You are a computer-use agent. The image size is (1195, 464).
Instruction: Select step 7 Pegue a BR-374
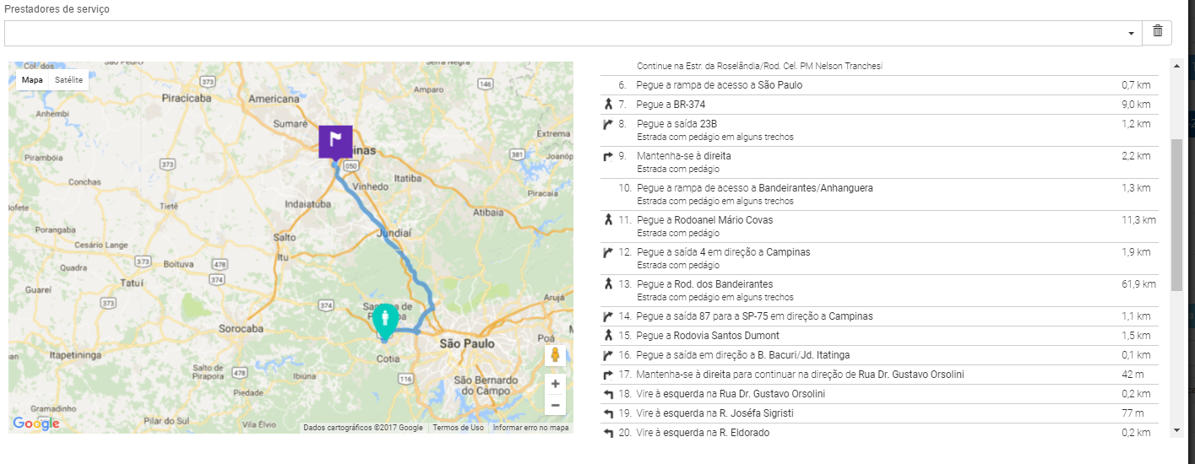point(879,105)
